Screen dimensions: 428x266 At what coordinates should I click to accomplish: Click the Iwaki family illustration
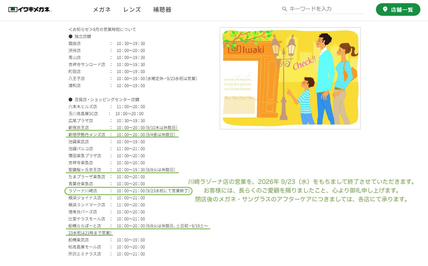[x=290, y=78]
